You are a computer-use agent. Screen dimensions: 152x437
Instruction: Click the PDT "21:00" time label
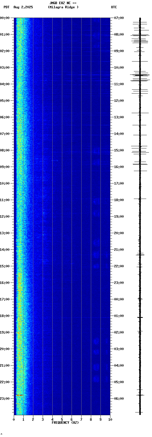[x=5, y=366]
